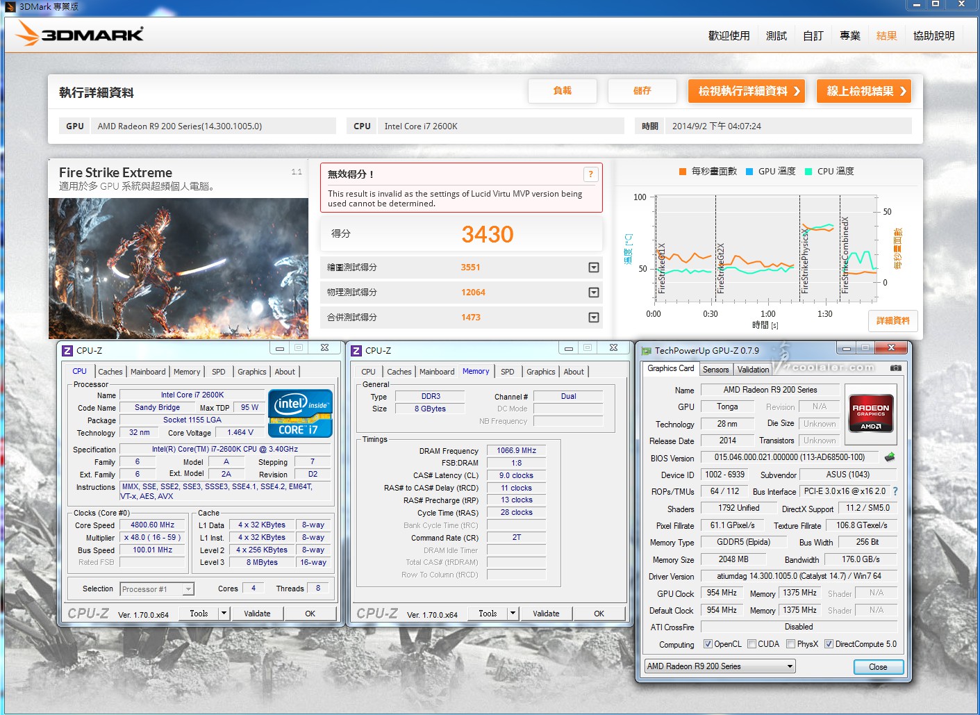Expand the graphics test score 3551 row
The width and height of the screenshot is (980, 715).
(x=593, y=268)
